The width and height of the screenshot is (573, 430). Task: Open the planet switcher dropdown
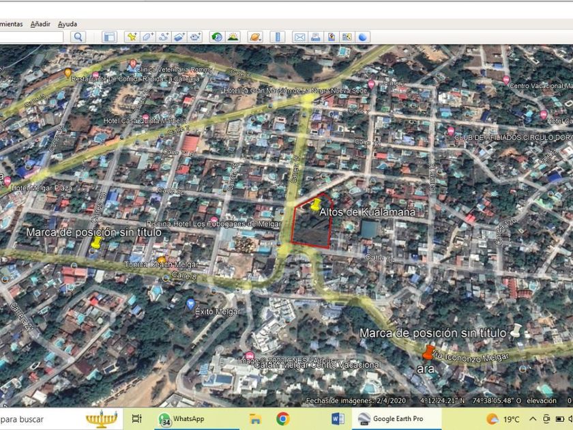[254, 37]
